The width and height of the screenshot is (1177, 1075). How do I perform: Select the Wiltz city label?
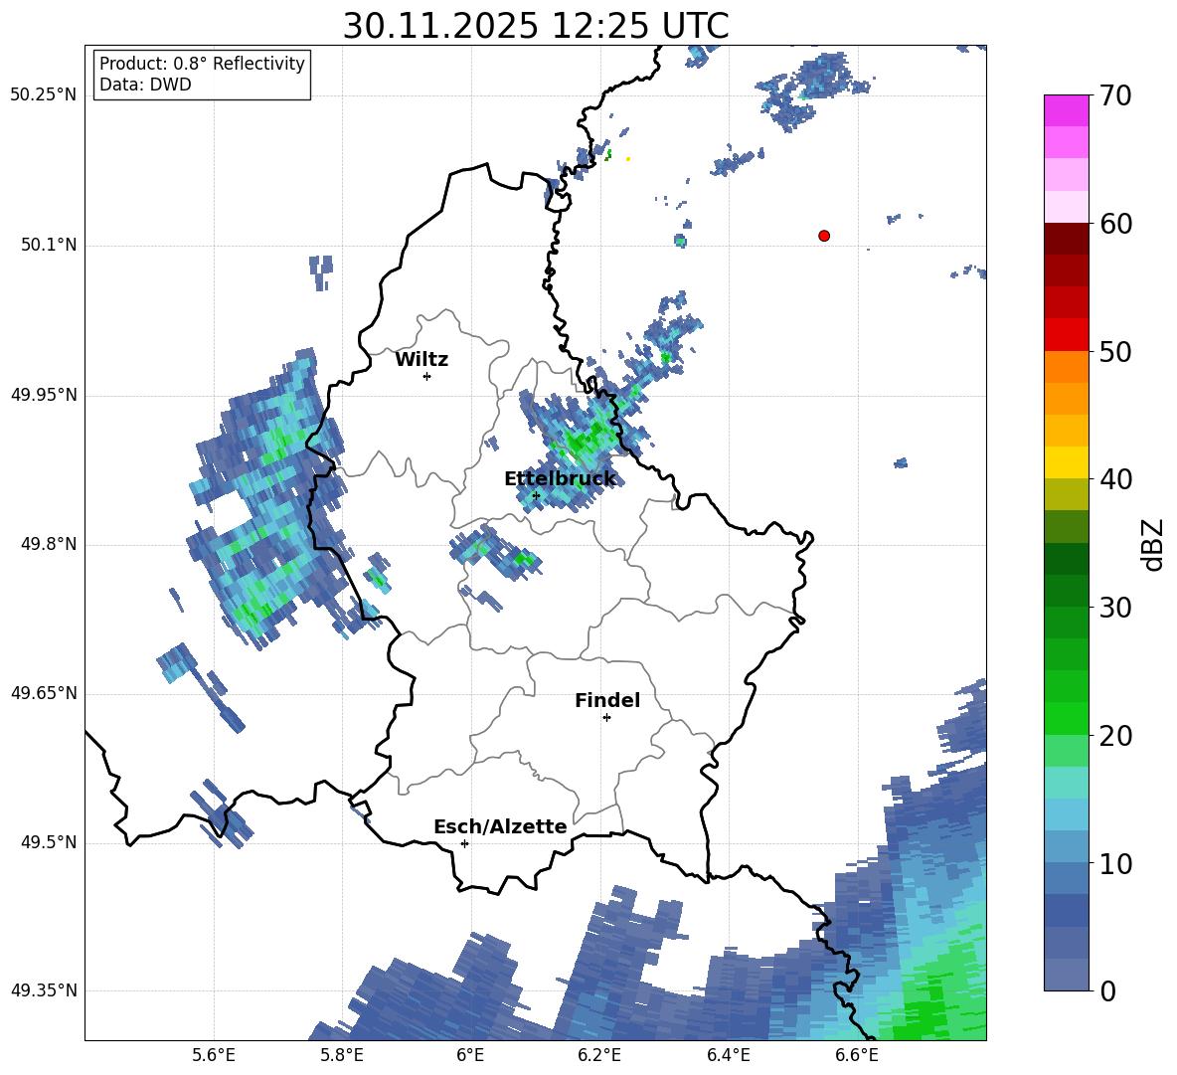click(x=421, y=360)
